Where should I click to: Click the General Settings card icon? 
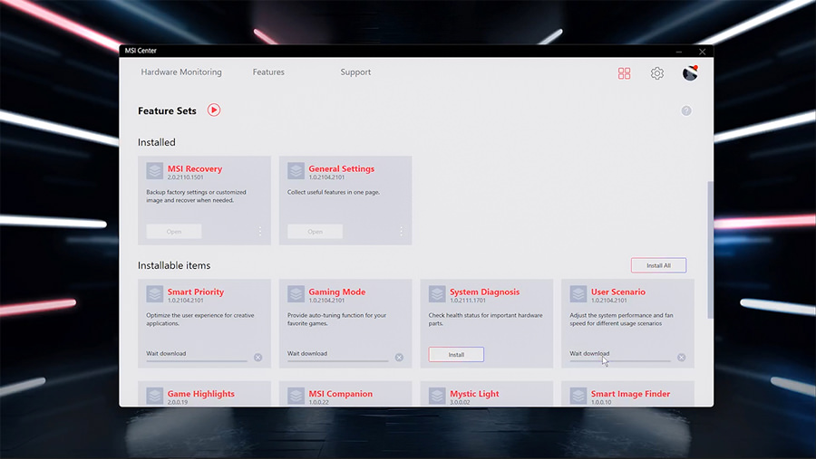[x=296, y=170]
